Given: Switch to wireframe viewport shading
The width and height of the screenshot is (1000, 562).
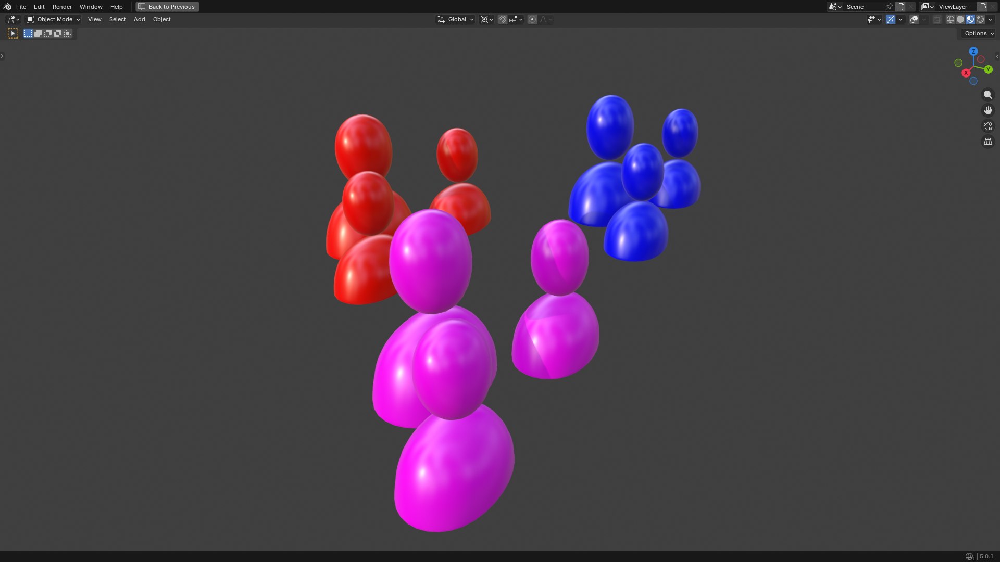Looking at the screenshot, I should click(951, 19).
